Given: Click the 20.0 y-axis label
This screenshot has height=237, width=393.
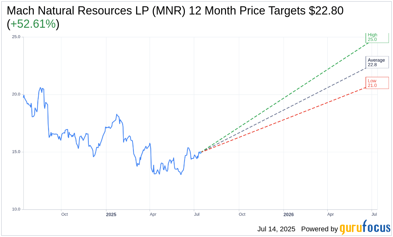Looking at the screenshot, I should click(x=16, y=94).
